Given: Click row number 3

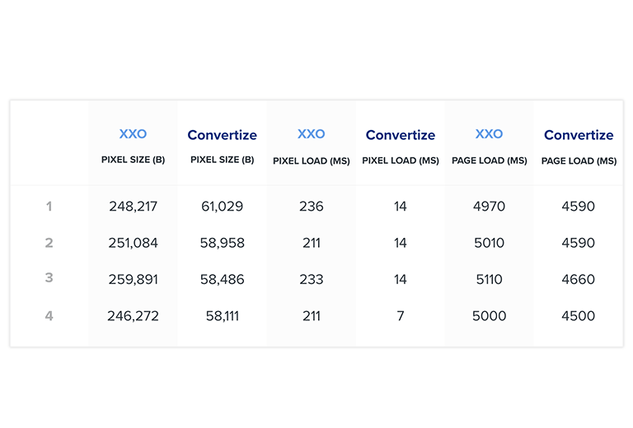Looking at the screenshot, I should (49, 277).
